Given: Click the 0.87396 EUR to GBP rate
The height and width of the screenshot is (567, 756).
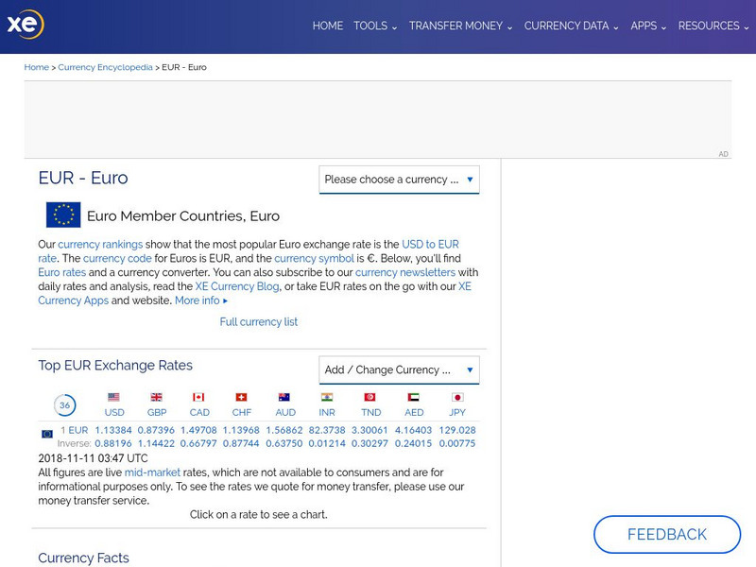Looking at the screenshot, I should tap(156, 430).
